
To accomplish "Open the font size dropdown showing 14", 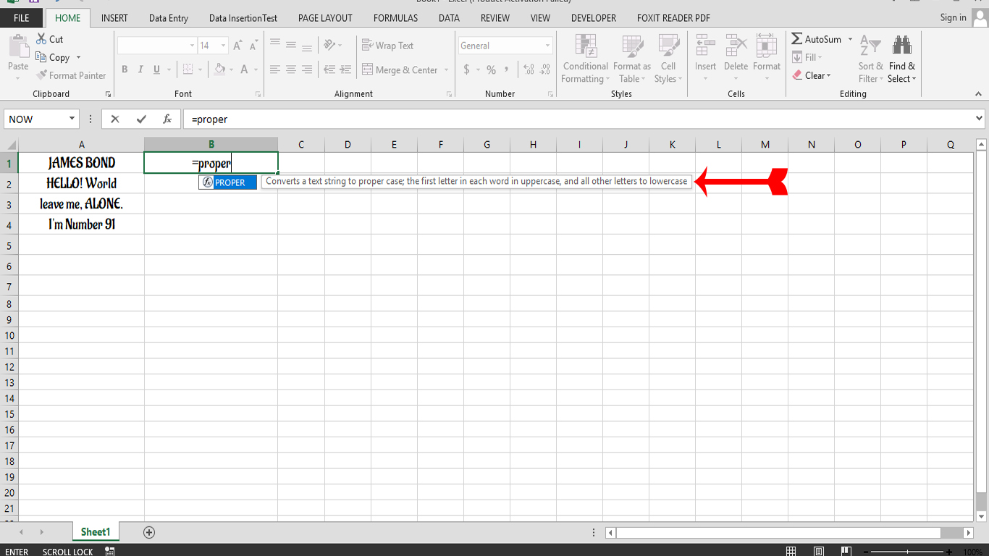I will [x=222, y=46].
